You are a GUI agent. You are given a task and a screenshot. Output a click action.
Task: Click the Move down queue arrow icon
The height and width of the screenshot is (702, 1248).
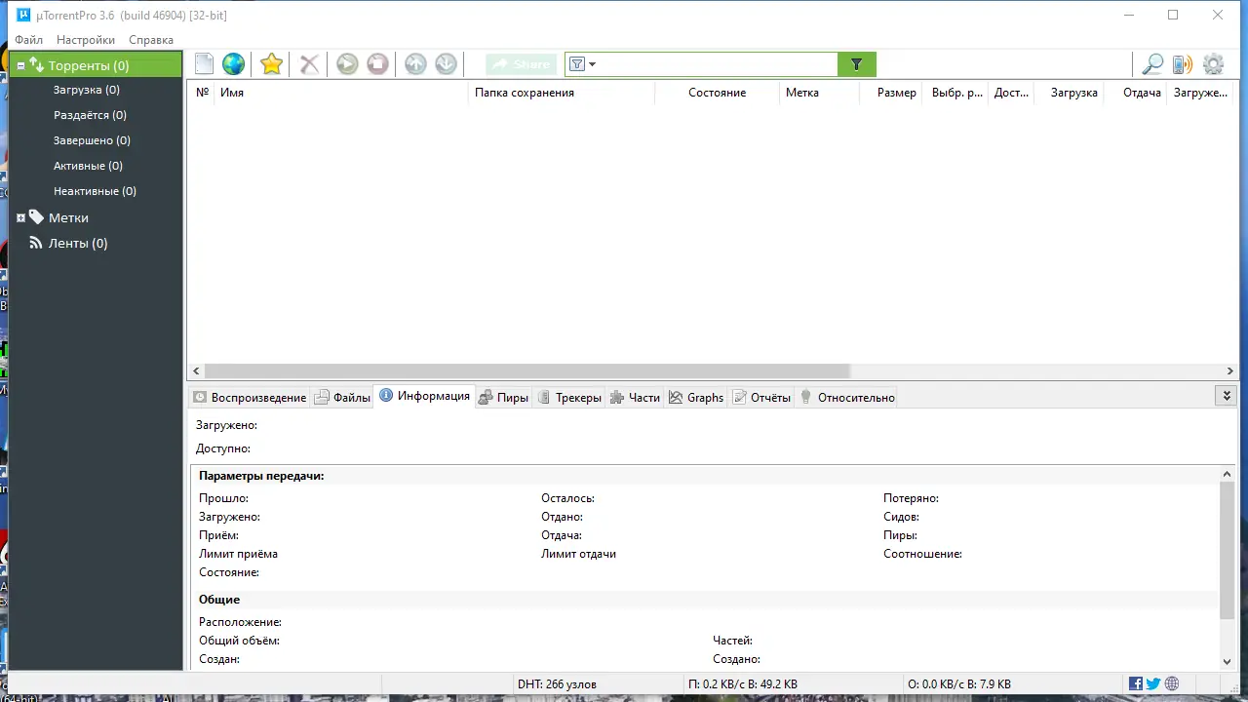click(x=446, y=64)
